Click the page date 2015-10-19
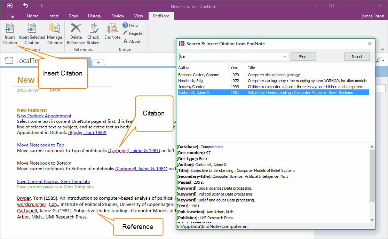 tap(28, 90)
